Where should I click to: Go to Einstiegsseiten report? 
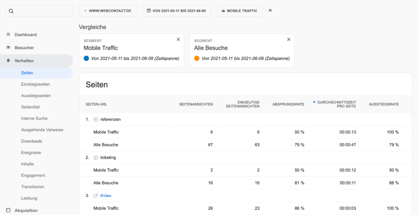pyautogui.click(x=35, y=84)
